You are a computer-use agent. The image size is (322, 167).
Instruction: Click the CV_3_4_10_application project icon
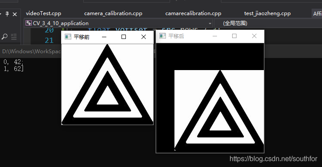tap(28, 23)
